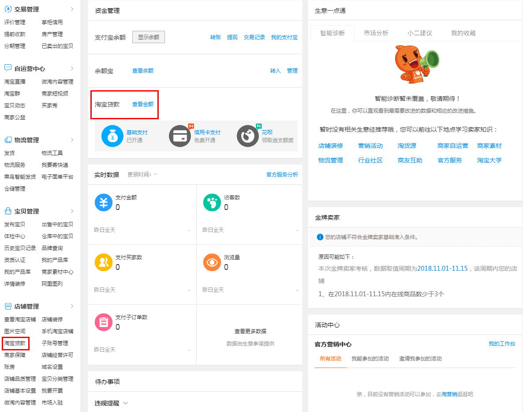Viewport: 523px width, 412px height.
Task: Click the 我的工作台 link
Action: click(502, 344)
